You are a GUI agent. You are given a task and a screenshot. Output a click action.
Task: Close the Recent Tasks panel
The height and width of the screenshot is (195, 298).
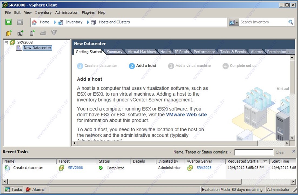click(294, 151)
